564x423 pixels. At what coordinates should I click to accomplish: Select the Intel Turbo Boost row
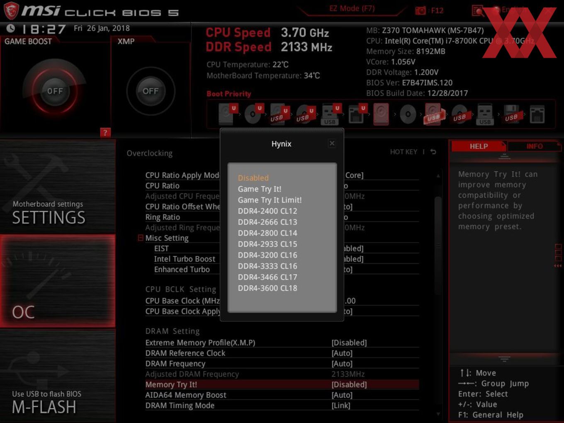click(x=286, y=259)
